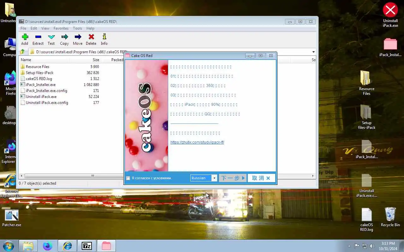Select the Resource Files desktop folder
Screen dimensions: 404x252
[x=366, y=83]
